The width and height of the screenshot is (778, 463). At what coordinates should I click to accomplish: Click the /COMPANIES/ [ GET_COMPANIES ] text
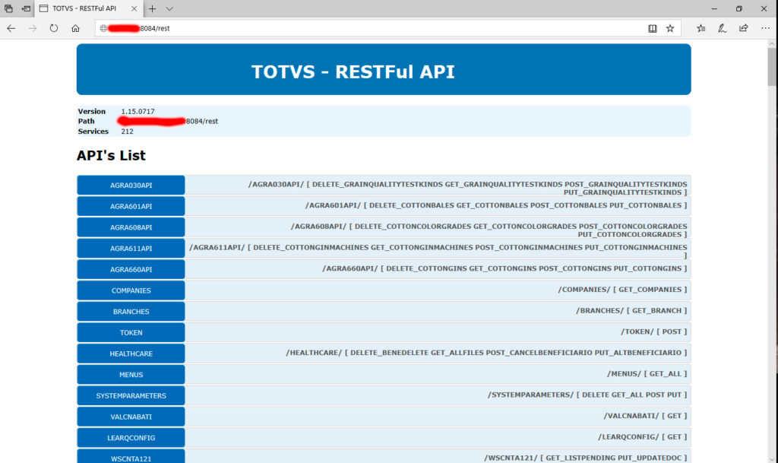(623, 290)
